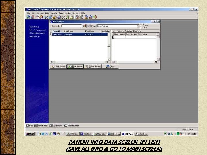Click the Close button in Patient List
This screenshot has height=155, width=207.
(x=110, y=67)
